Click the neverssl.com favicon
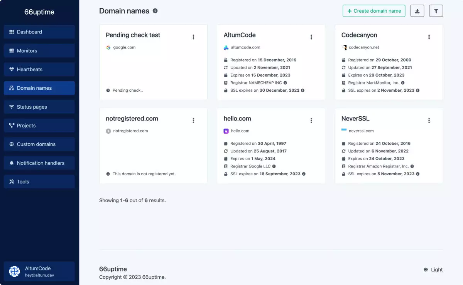Viewport: 463px width, 285px height. [x=344, y=130]
